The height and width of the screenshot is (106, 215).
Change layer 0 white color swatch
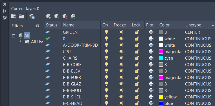(x=161, y=39)
